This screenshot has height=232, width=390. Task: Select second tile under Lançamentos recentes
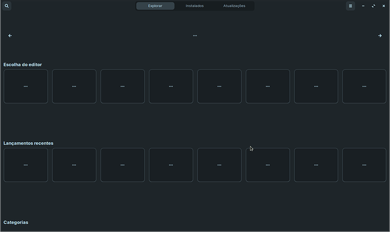(x=74, y=165)
